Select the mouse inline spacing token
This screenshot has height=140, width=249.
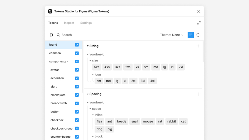148,121
